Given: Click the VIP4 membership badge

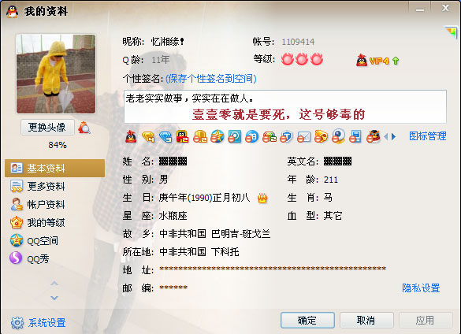Looking at the screenshot, I should [377, 61].
